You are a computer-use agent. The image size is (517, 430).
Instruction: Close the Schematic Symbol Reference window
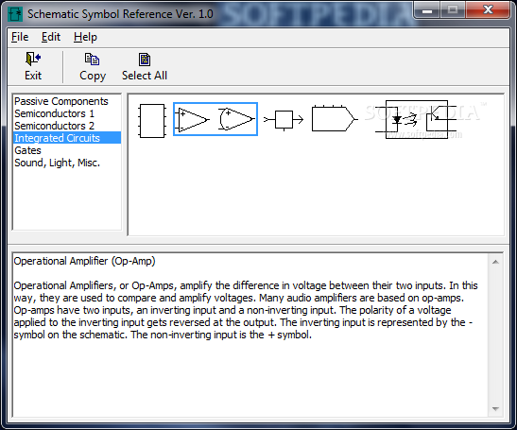[488, 9]
